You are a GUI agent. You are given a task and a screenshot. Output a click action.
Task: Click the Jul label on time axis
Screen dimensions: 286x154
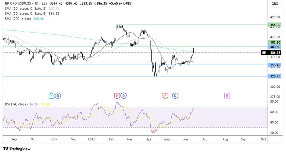pos(204,139)
